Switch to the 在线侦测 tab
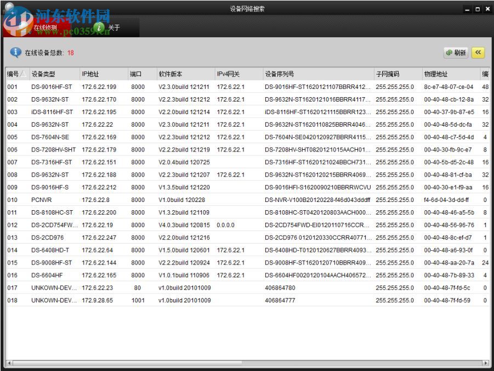The image size is (494, 371). [x=45, y=26]
